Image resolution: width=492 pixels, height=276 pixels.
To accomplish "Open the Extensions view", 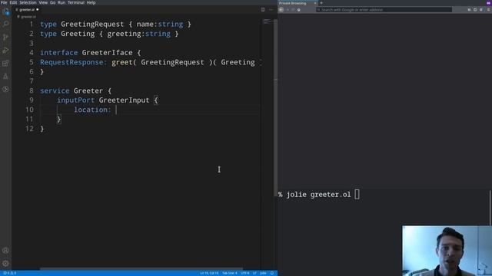I will (x=5, y=64).
